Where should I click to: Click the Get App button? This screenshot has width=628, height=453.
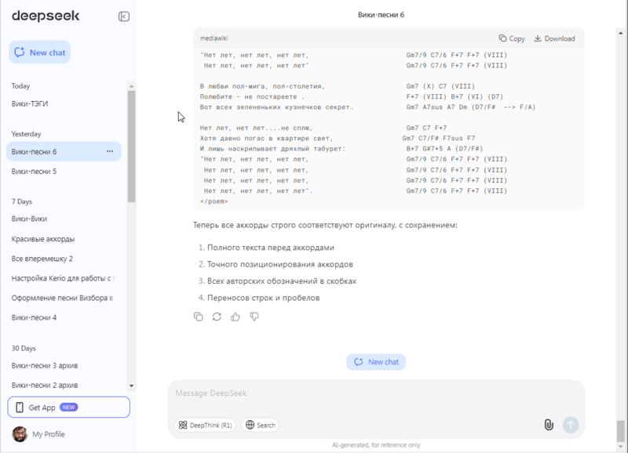pos(68,407)
